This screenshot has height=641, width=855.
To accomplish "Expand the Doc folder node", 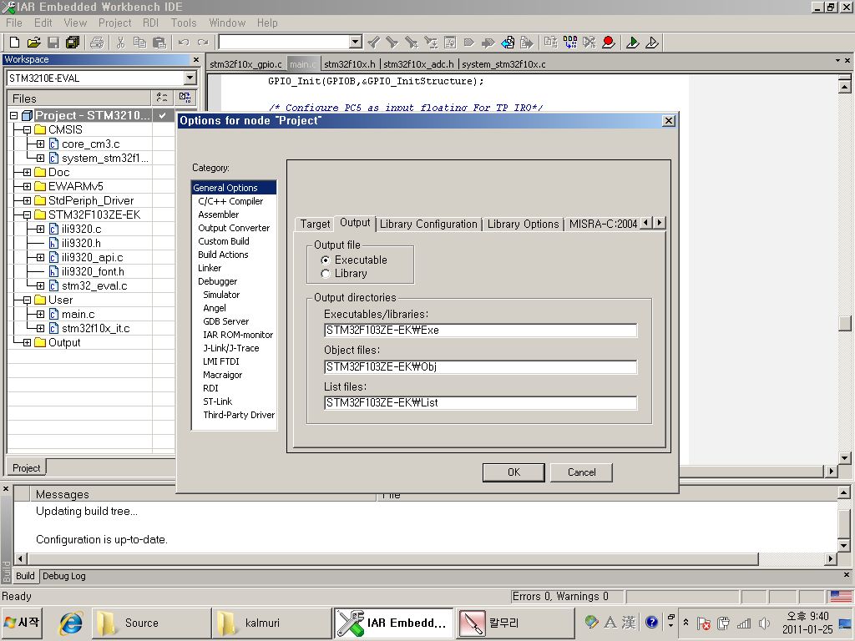I will pos(27,172).
